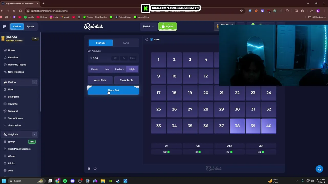This screenshot has width=328, height=184.
Task: Open the Keno info icon
Action: pyautogui.click(x=147, y=39)
